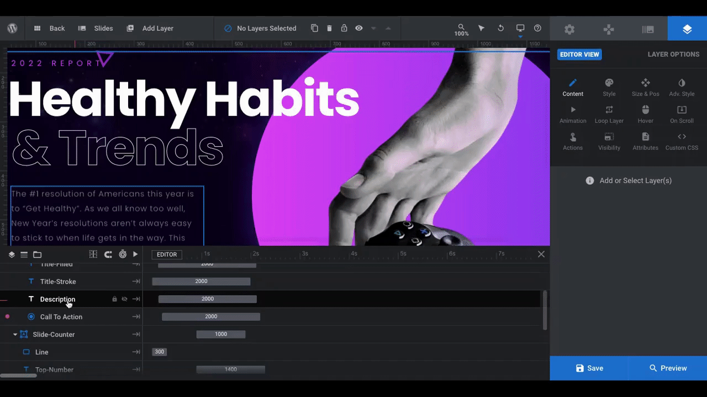Click the undo history icon
The width and height of the screenshot is (707, 397).
point(501,28)
